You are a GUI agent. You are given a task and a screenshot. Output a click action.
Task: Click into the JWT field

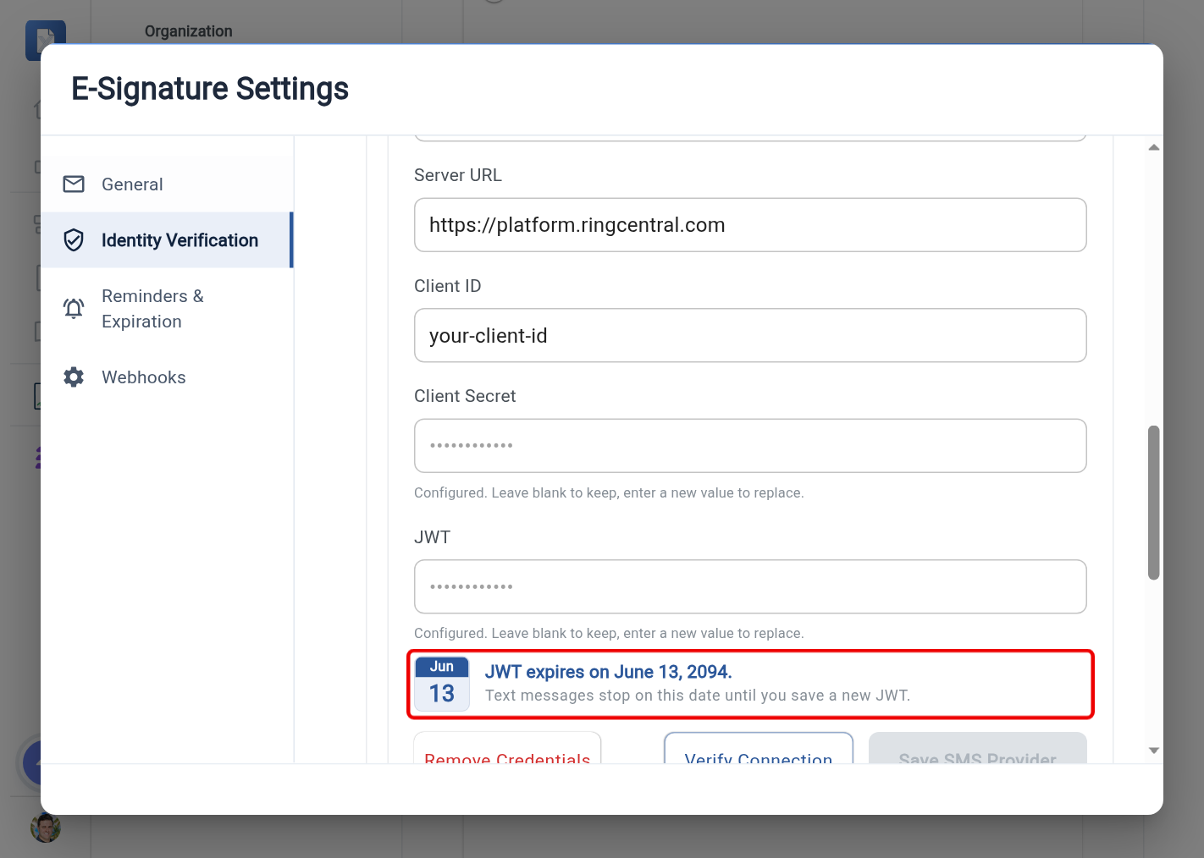coord(750,586)
